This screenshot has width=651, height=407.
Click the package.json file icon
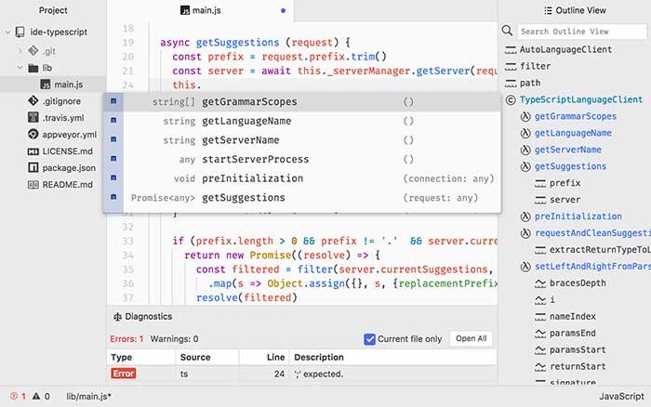(x=33, y=167)
